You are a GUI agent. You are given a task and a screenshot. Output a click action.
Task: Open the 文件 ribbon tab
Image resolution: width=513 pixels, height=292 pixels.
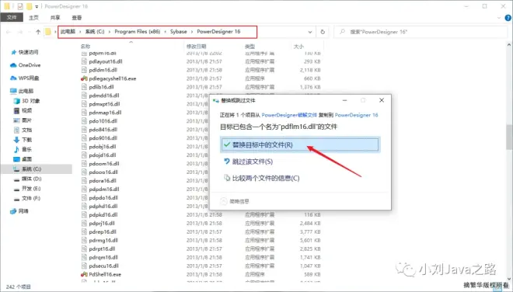tap(12, 17)
